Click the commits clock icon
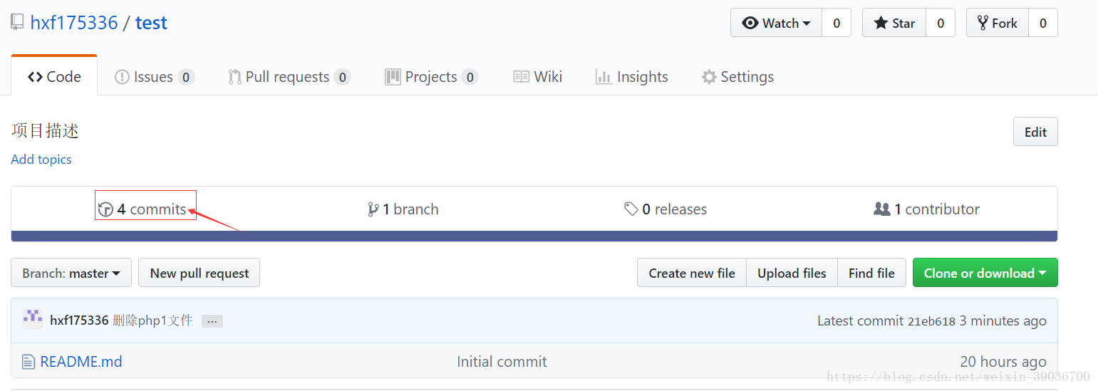Screen dimensions: 1098x391 105,209
